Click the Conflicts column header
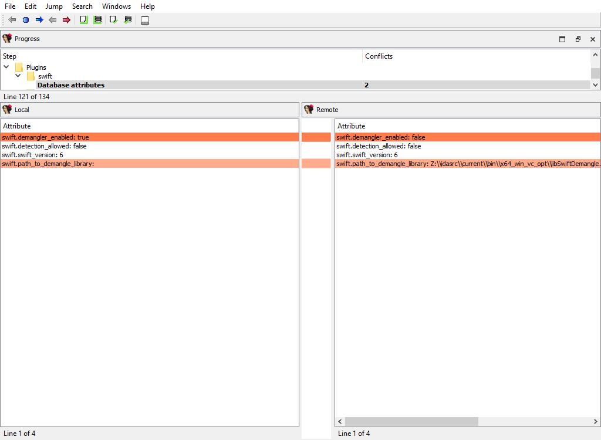This screenshot has height=440, width=601. point(379,56)
